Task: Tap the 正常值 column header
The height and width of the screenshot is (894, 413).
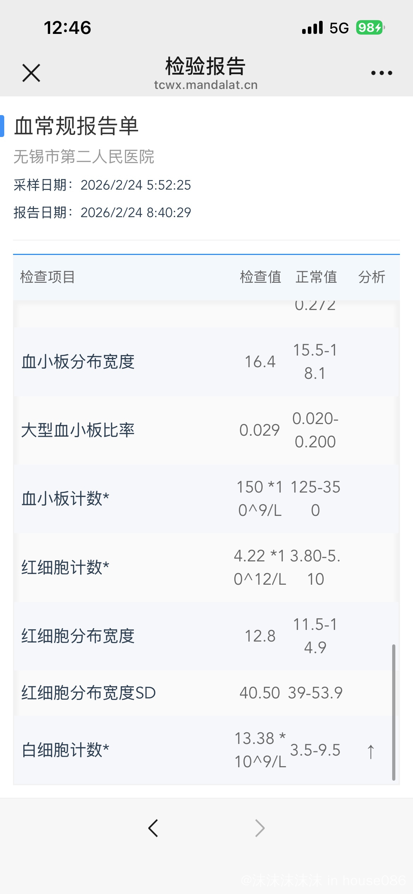Action: pyautogui.click(x=316, y=277)
